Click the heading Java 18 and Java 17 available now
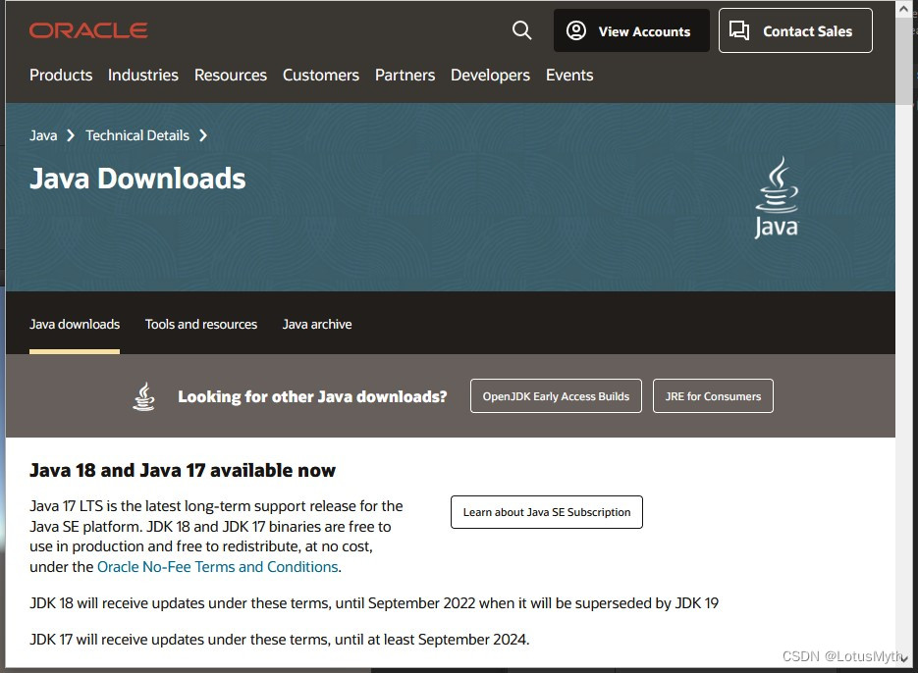918x673 pixels. 183,470
